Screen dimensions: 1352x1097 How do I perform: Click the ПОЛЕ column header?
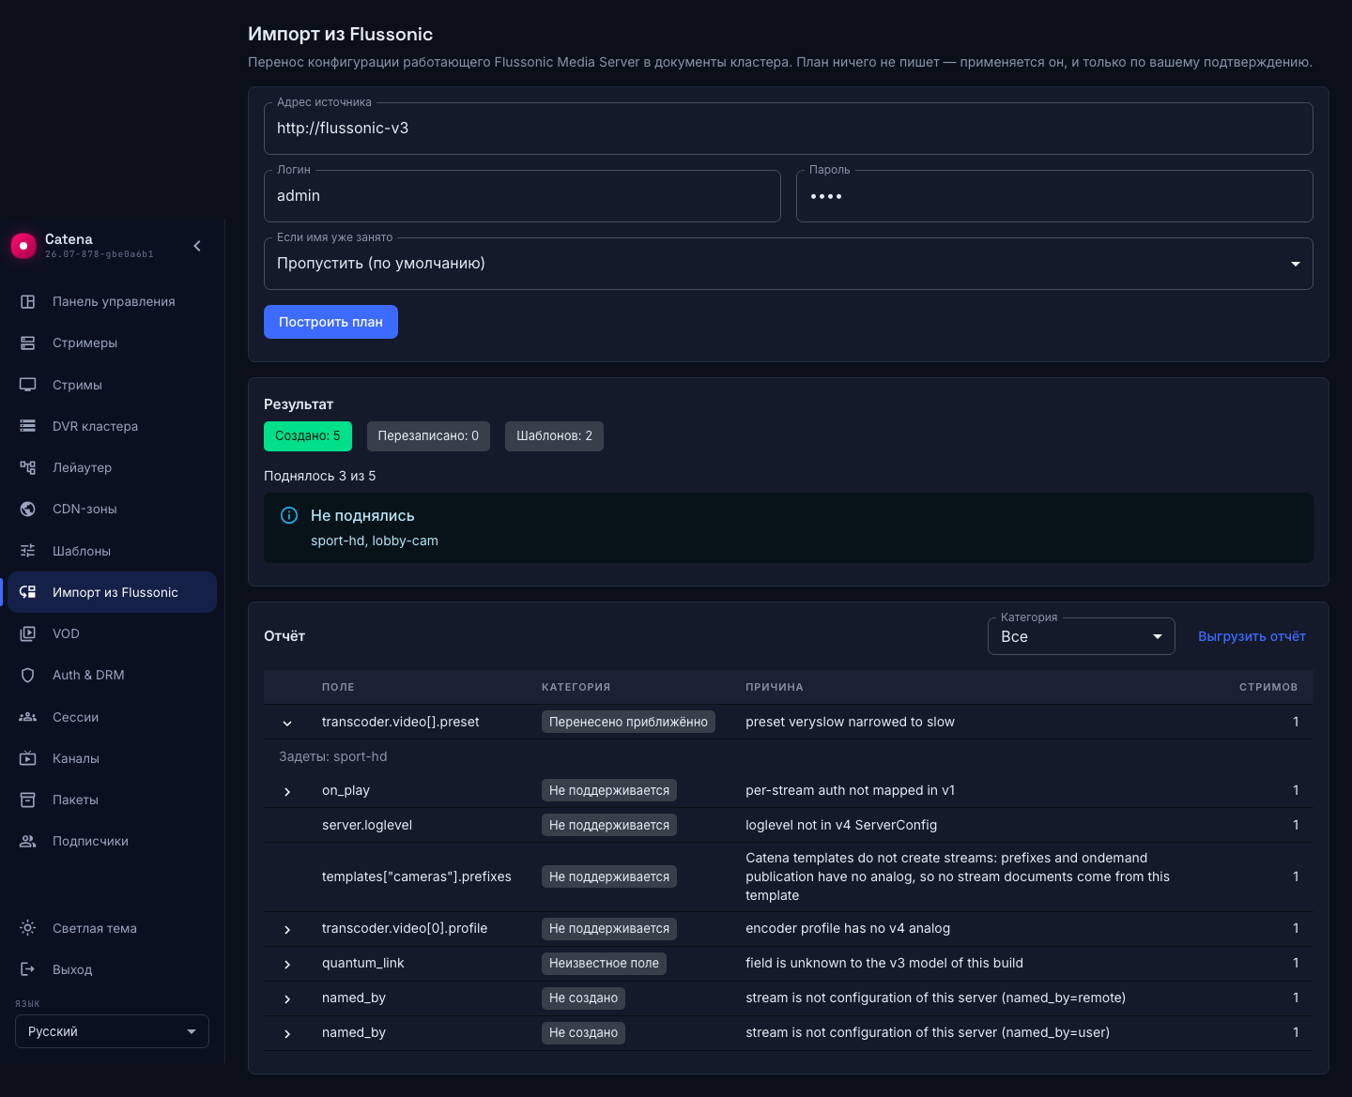338,687
